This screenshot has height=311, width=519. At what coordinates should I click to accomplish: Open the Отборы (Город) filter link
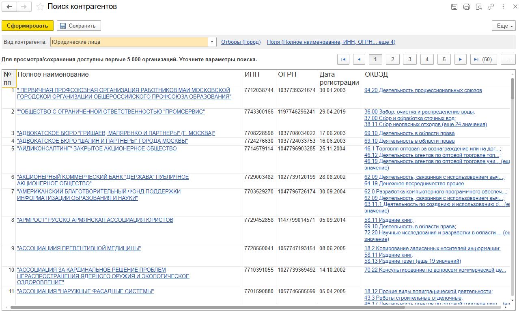[x=241, y=42]
